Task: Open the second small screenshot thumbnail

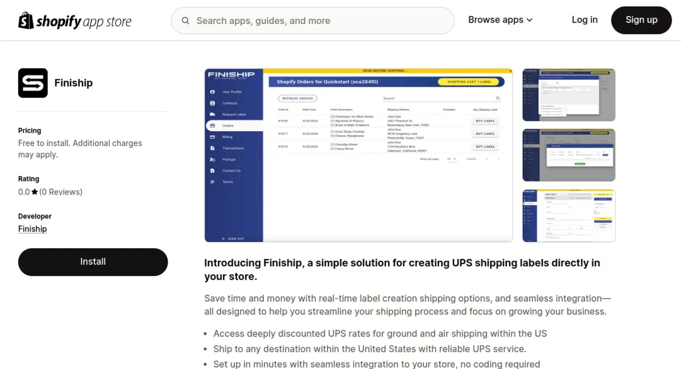Action: pyautogui.click(x=569, y=156)
